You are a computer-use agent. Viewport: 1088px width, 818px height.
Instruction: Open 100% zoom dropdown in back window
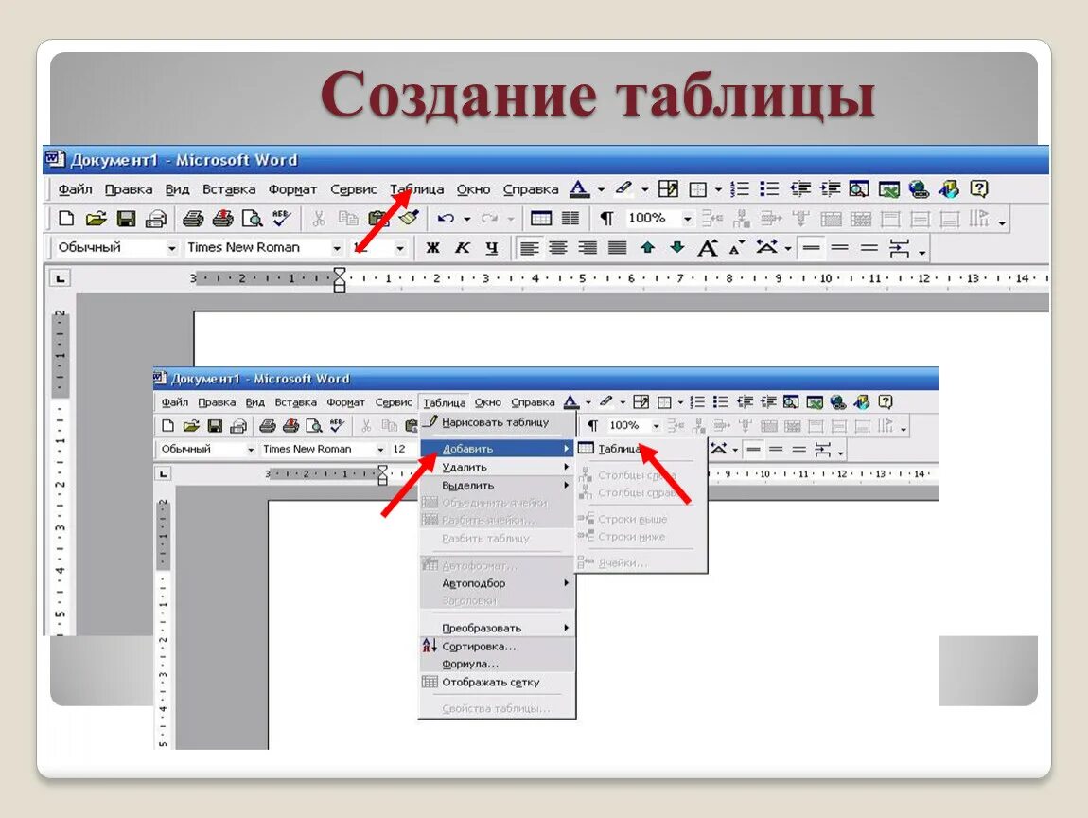687,219
